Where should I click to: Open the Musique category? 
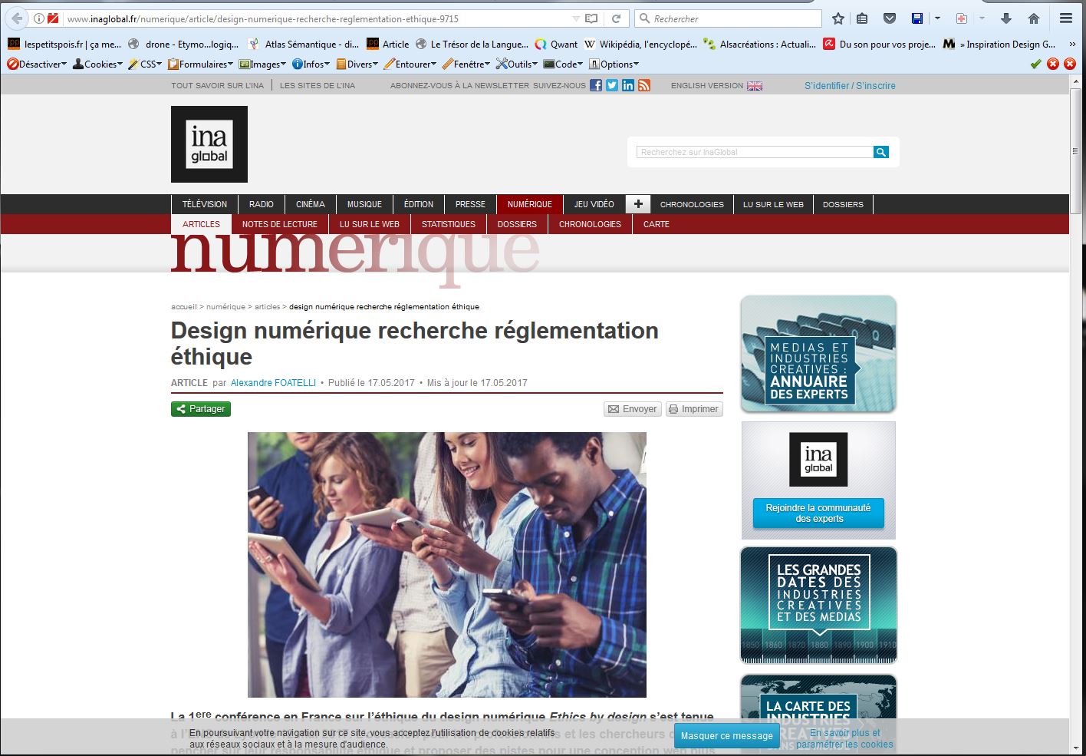364,204
